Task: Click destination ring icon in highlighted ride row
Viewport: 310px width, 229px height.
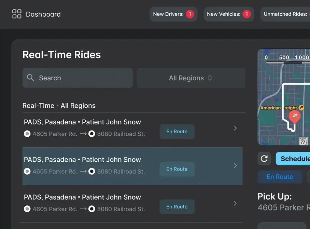Action: [x=91, y=171]
